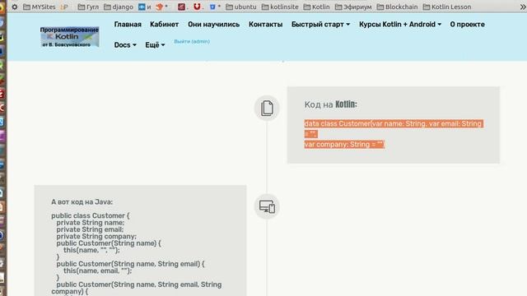Open the blue shield bookmark icon

[x=212, y=7]
